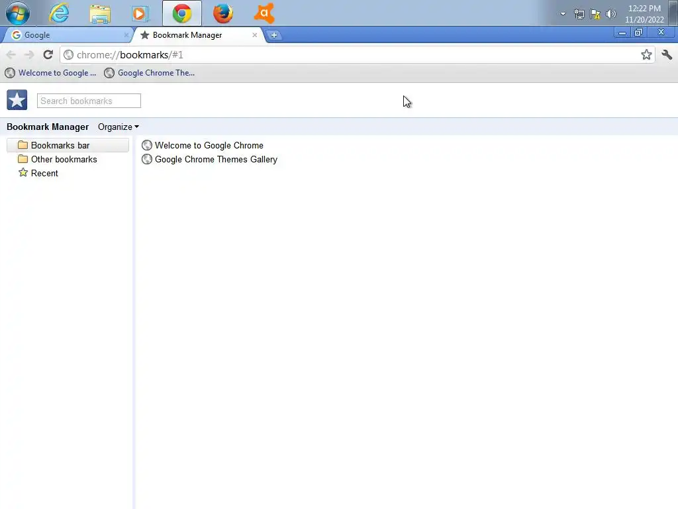Click the Search bookmarks field
The image size is (678, 509).
pos(89,101)
